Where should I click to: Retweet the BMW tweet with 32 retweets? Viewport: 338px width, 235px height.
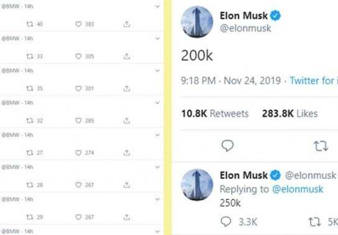click(x=30, y=121)
